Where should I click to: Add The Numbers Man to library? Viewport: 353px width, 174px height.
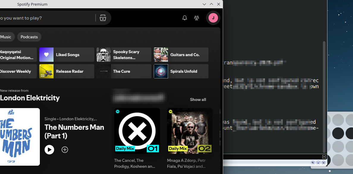tap(65, 150)
